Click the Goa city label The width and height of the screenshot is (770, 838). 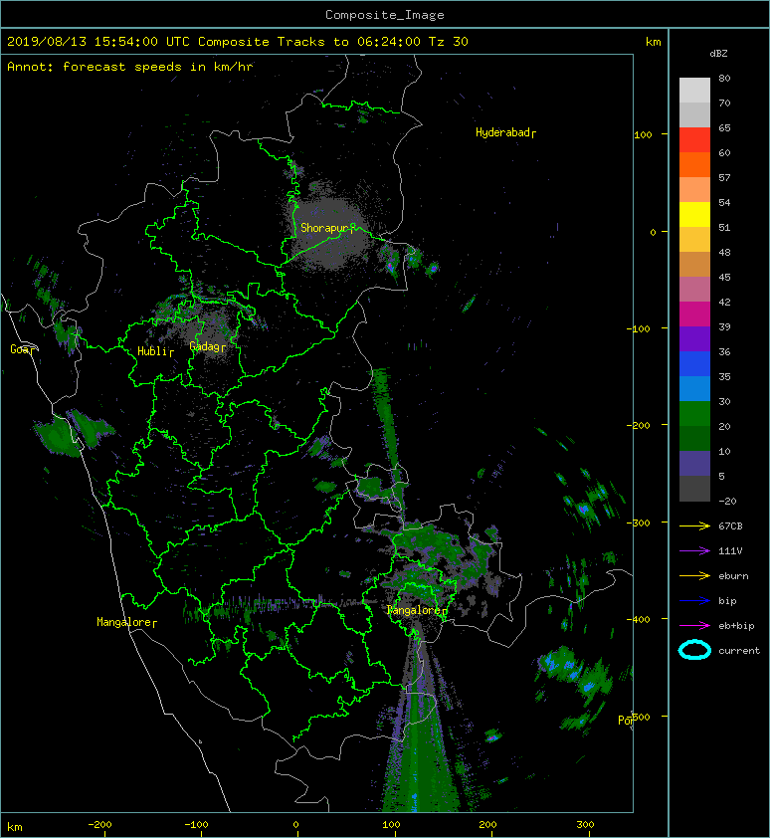point(22,349)
